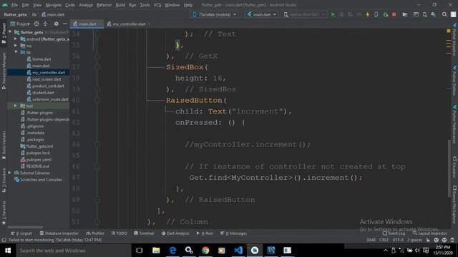Toggle fold marker at line 40 RaisedButton

[x=97, y=100]
